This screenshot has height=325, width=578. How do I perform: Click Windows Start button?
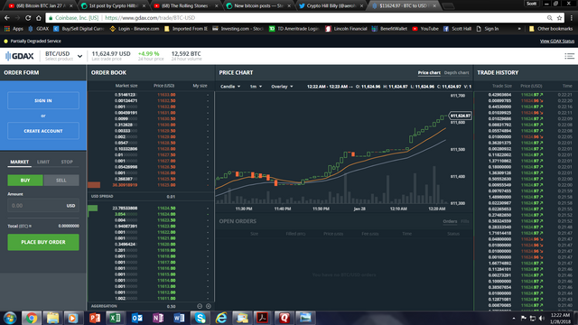(x=10, y=318)
